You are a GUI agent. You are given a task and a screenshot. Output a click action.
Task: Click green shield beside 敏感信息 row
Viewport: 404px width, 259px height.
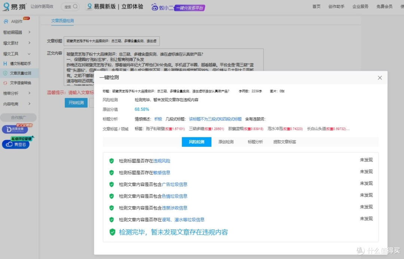(x=111, y=173)
